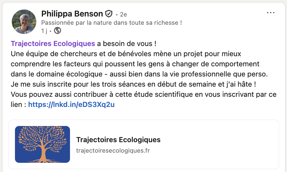
Task: Click the verified shield badge beside the name
Action: click(x=109, y=14)
